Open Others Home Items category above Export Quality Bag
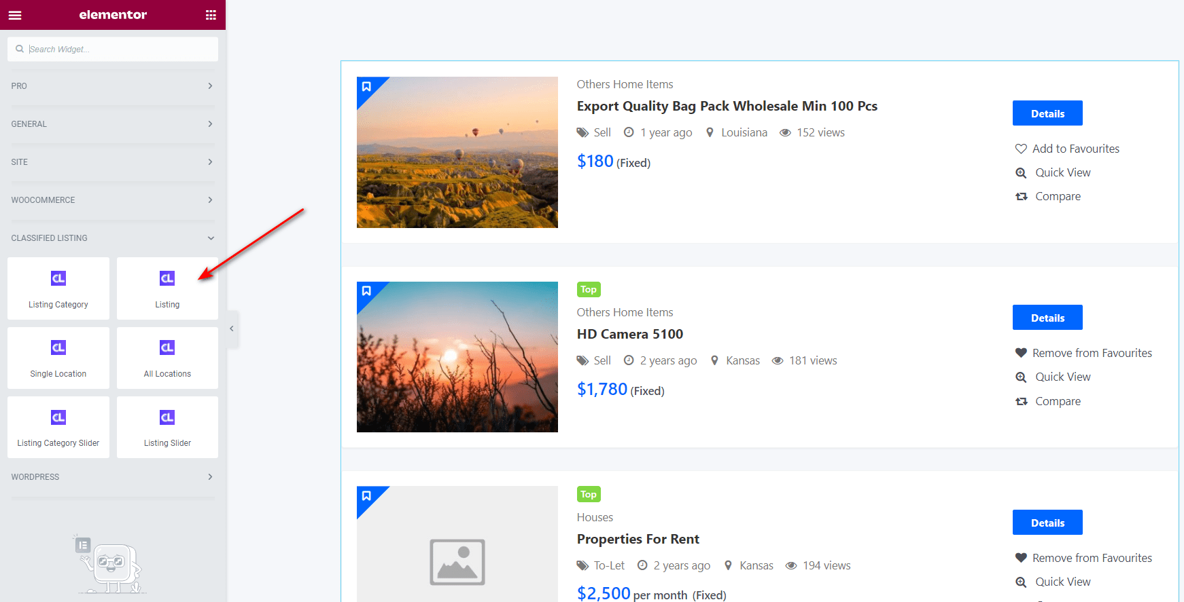Viewport: 1184px width, 602px height. [625, 84]
